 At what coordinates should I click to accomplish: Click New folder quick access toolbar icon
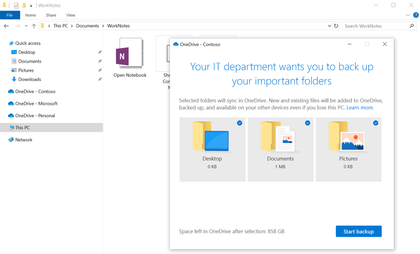tap(24, 5)
